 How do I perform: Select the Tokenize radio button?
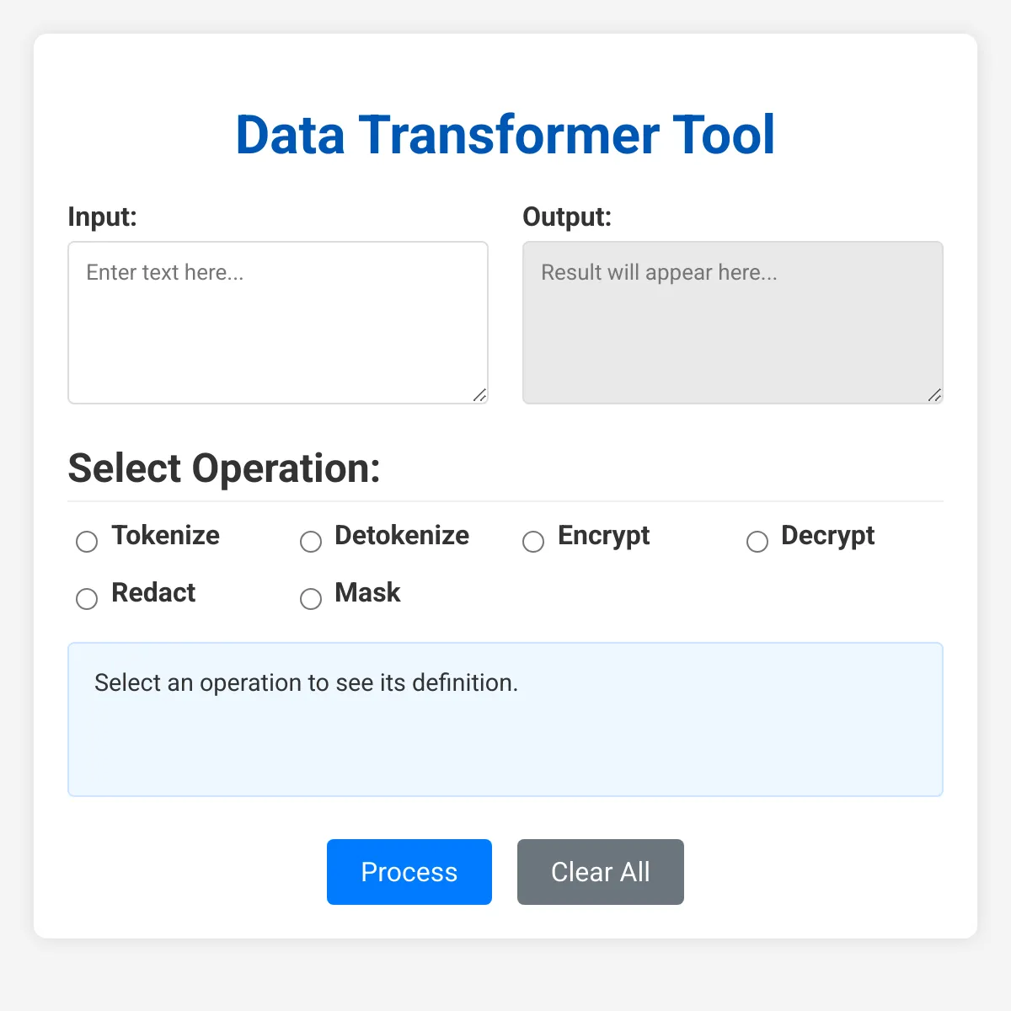click(x=87, y=541)
